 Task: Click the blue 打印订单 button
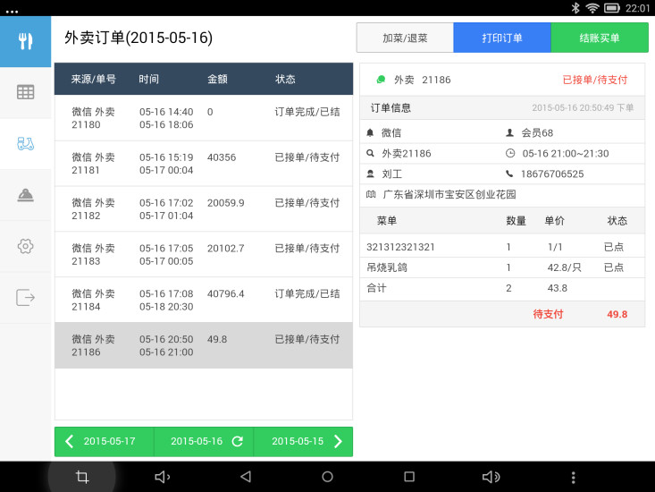coord(502,38)
